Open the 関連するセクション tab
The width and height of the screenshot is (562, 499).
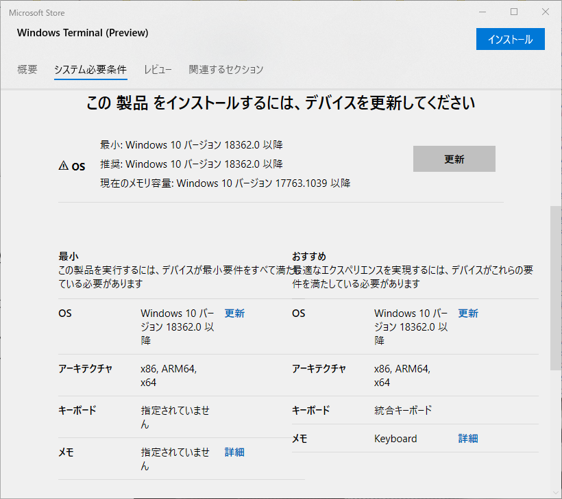click(x=225, y=69)
